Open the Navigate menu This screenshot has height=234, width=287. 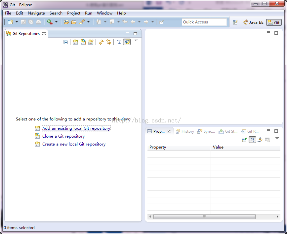[36, 13]
